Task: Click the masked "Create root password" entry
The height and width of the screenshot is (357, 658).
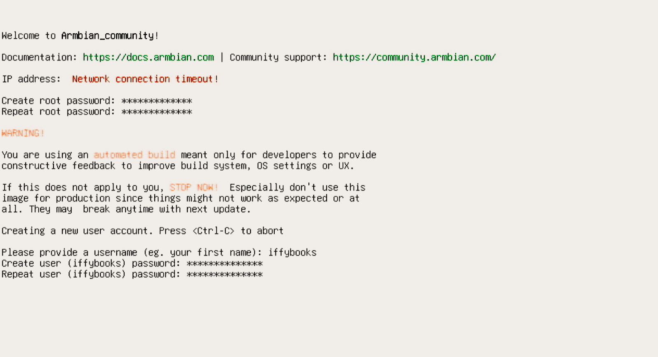Action: 157,101
